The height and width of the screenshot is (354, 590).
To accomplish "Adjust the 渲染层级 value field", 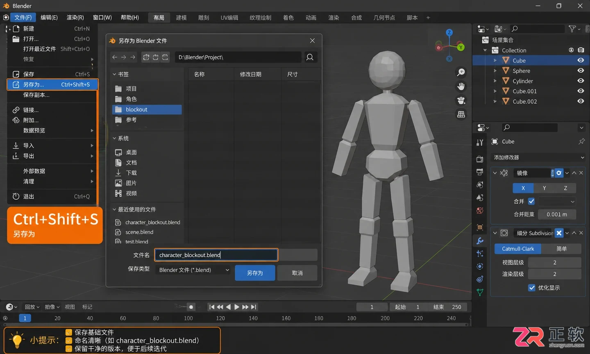I will pyautogui.click(x=555, y=274).
